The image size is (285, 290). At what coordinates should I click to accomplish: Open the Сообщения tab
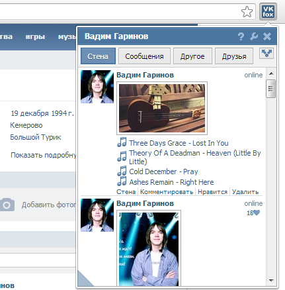(x=144, y=56)
